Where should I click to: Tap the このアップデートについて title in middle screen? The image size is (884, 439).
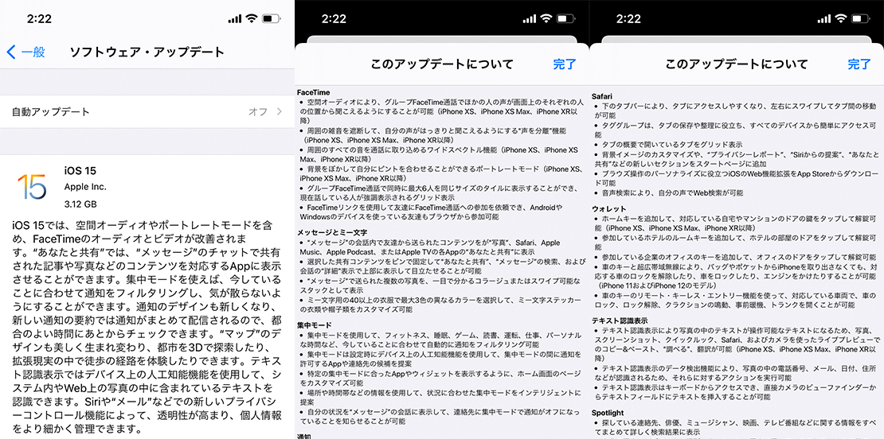[442, 64]
